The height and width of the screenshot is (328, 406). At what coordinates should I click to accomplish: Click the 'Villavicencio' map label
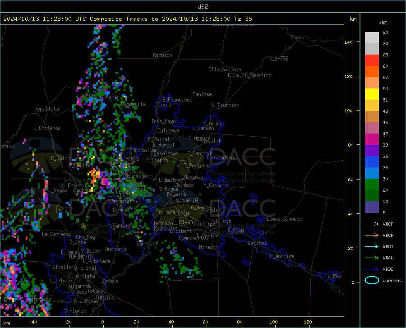click(x=101, y=97)
